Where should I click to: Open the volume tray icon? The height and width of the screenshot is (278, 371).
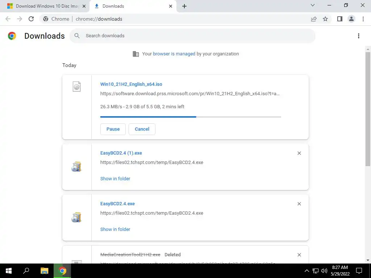click(324, 271)
